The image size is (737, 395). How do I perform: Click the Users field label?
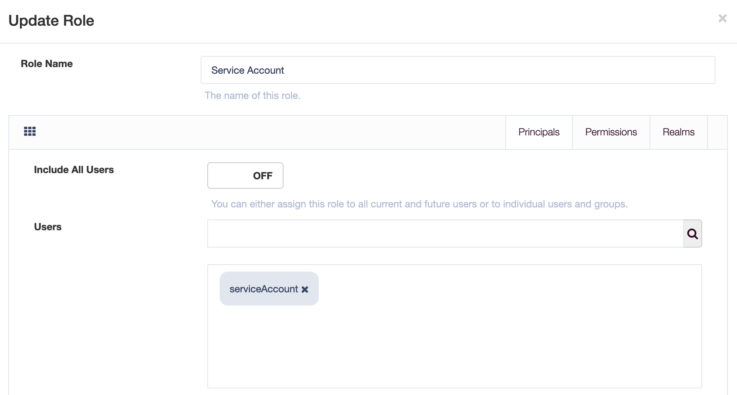(x=48, y=227)
